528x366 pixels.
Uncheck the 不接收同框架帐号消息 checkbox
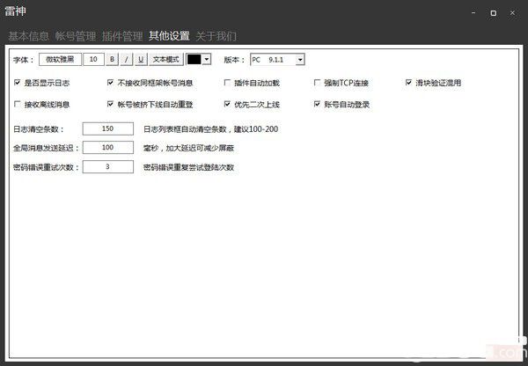111,83
